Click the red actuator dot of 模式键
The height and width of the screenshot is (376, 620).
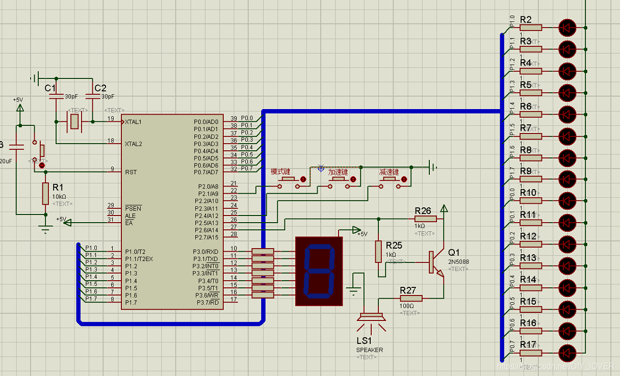click(304, 179)
